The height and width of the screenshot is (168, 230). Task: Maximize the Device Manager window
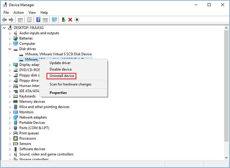pyautogui.click(x=209, y=5)
